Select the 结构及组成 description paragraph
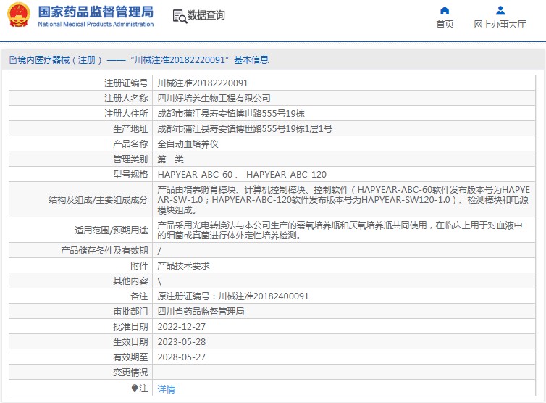This screenshot has height=403, width=546. 343,200
